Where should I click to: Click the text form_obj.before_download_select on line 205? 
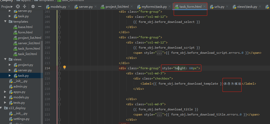tap(166, 22)
